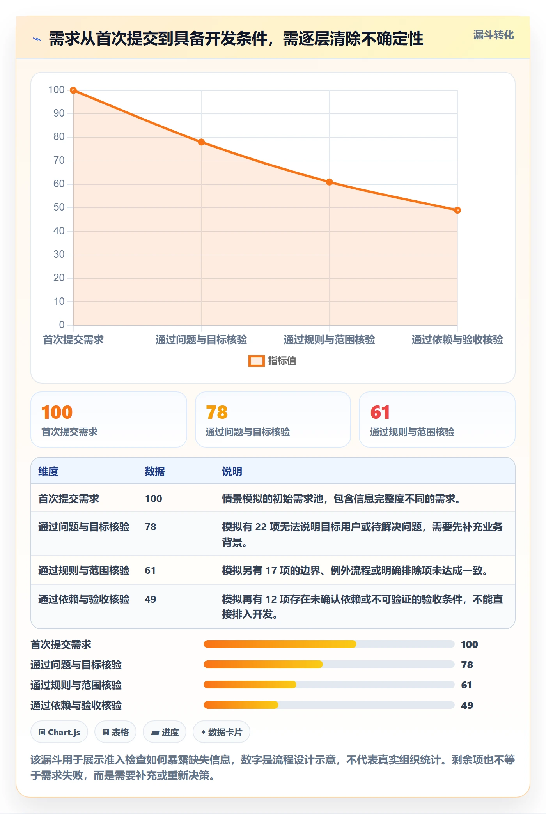Click the footnote paragraph starting 该漏斗用于

[x=273, y=767]
